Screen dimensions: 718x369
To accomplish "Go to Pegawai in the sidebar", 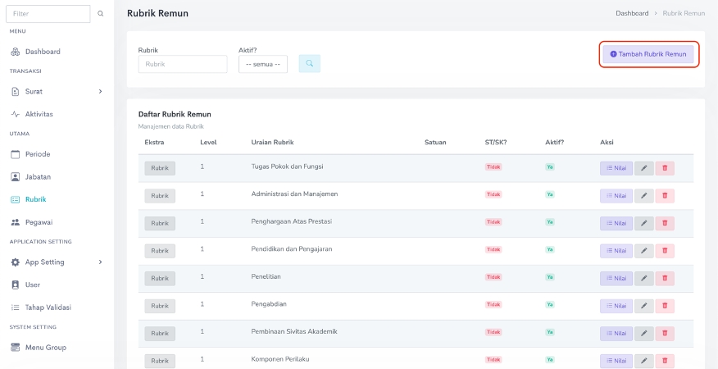I will point(40,222).
